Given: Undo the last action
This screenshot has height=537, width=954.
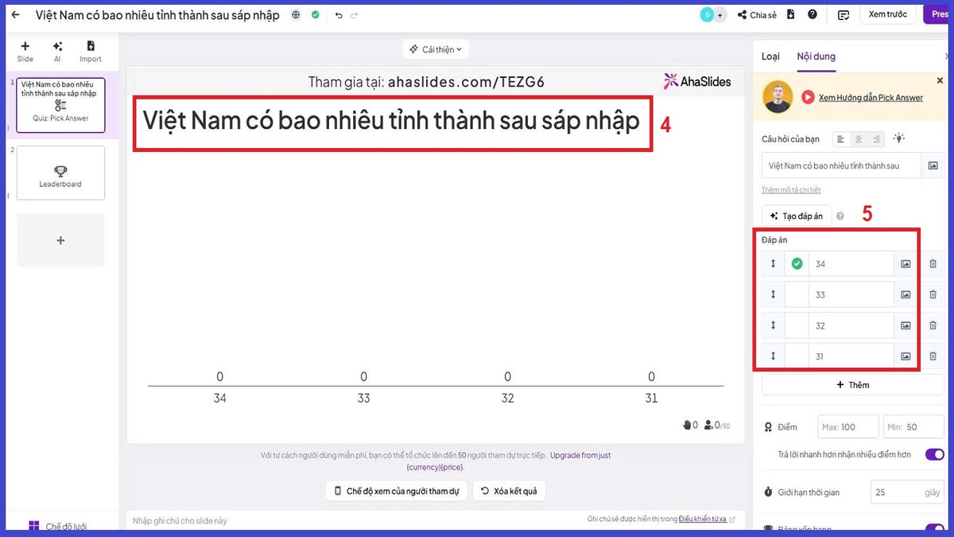Looking at the screenshot, I should point(339,15).
